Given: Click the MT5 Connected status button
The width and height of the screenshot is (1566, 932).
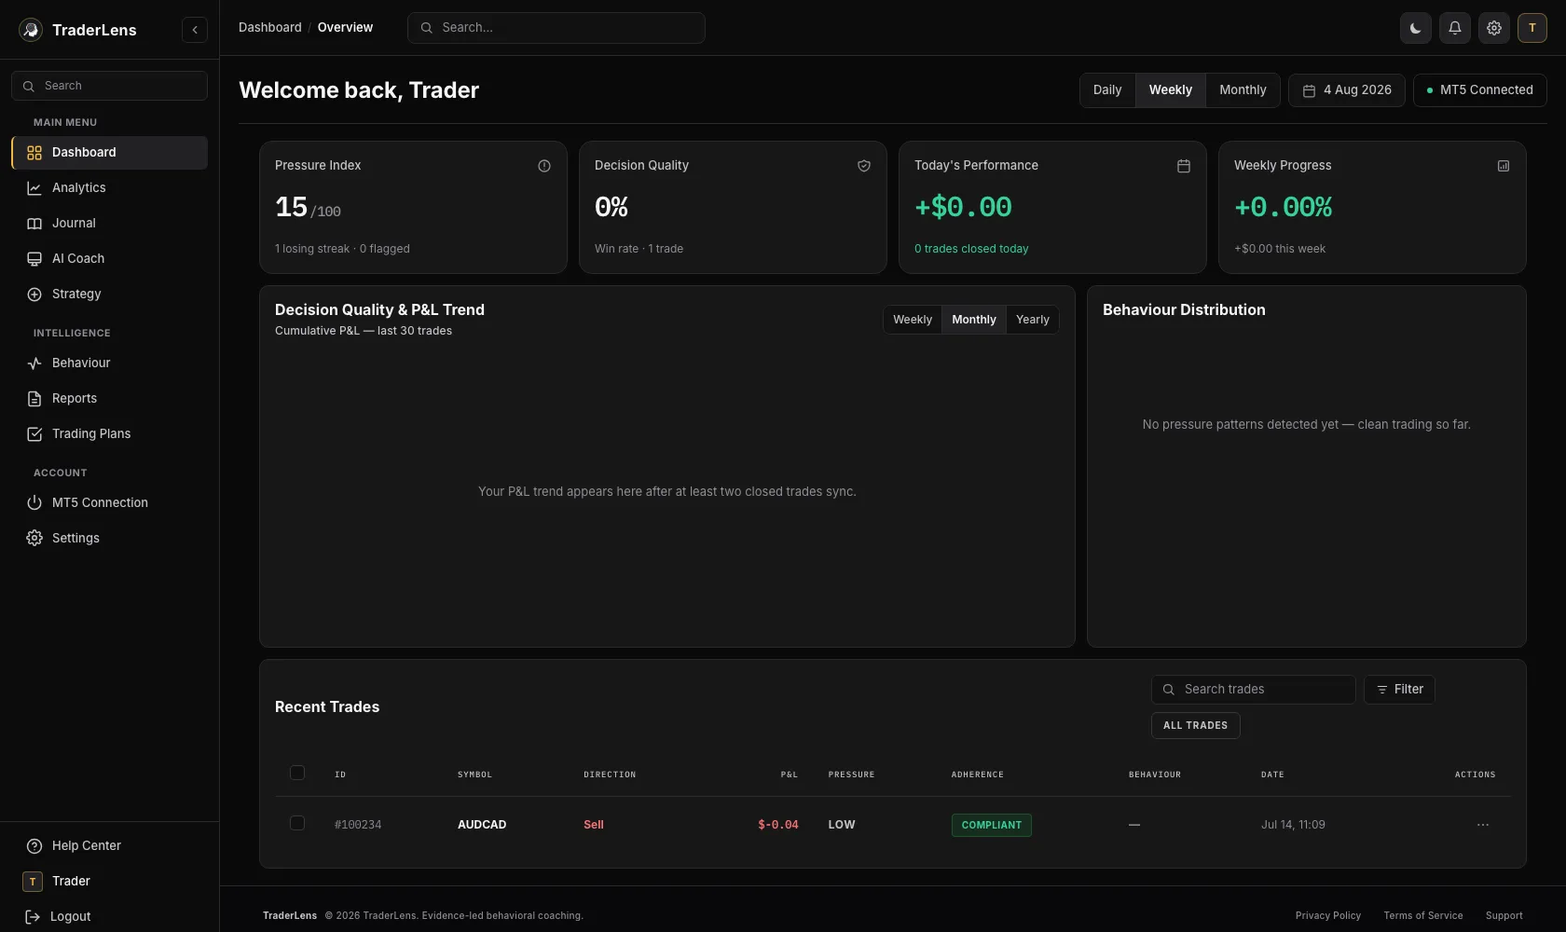Looking at the screenshot, I should click(1479, 90).
